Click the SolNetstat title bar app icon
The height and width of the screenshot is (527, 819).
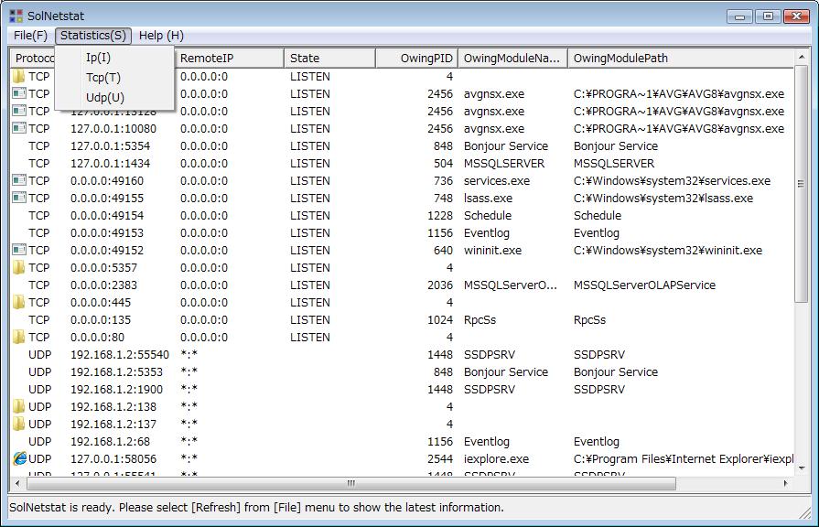[16, 16]
